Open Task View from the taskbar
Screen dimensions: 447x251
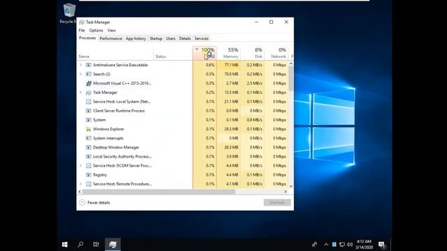point(96,244)
